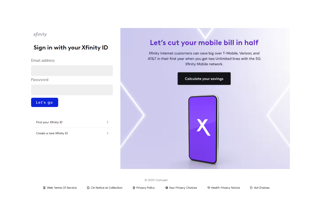This screenshot has width=321, height=200.
Task: Focus the Password input field
Action: point(72,90)
